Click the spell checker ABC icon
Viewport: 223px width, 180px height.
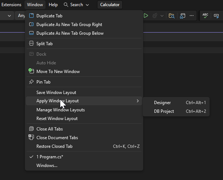205,16
